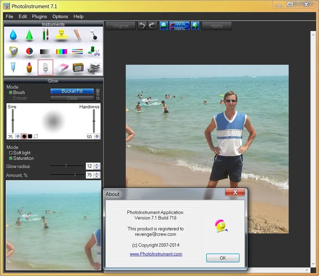Open the Options menu
Viewport: 319px width, 276px height.
coord(60,16)
